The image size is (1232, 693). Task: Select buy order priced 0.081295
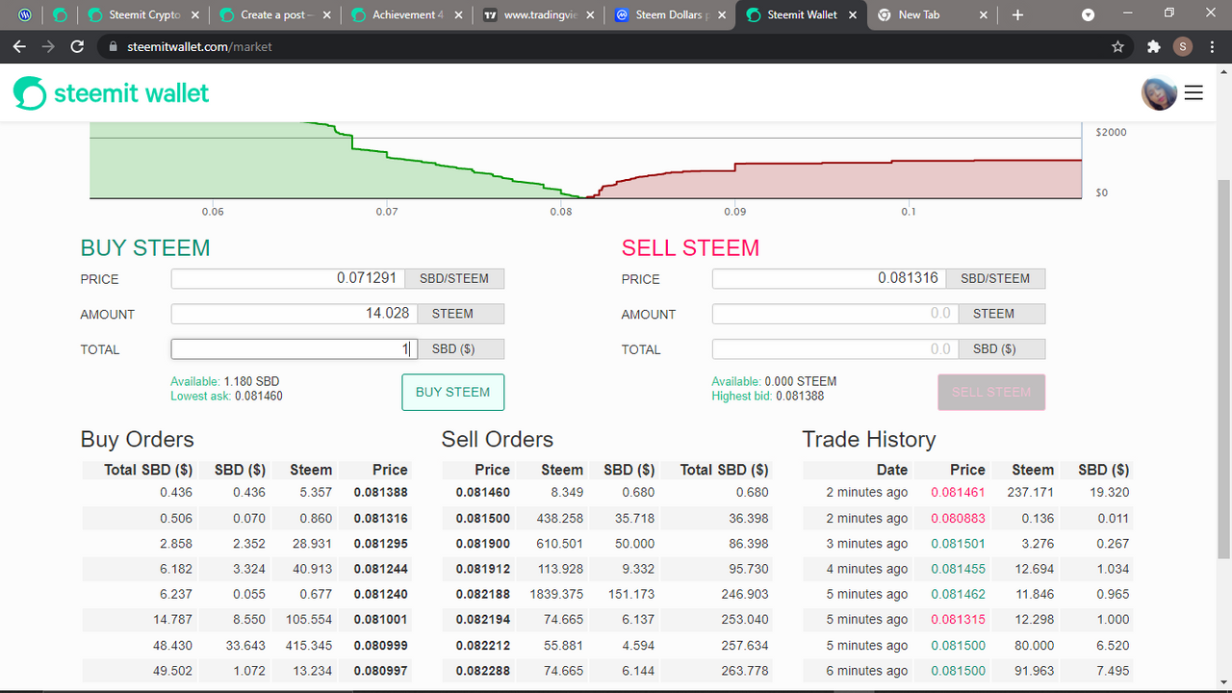point(246,543)
